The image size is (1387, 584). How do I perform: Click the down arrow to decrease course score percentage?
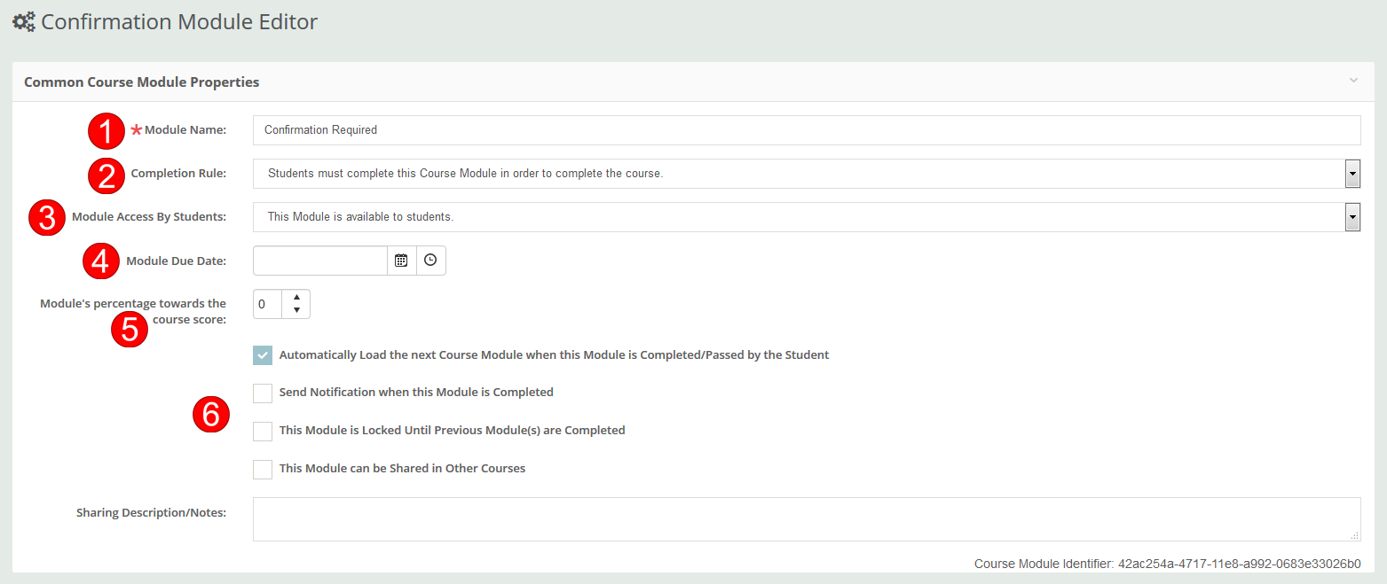[x=296, y=309]
